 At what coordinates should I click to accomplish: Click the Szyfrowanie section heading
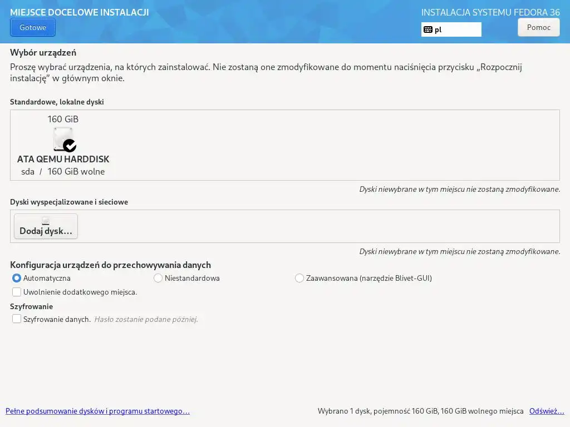pyautogui.click(x=32, y=306)
